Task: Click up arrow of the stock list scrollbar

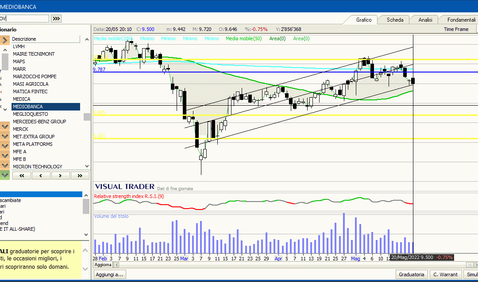Action: coord(87,39)
